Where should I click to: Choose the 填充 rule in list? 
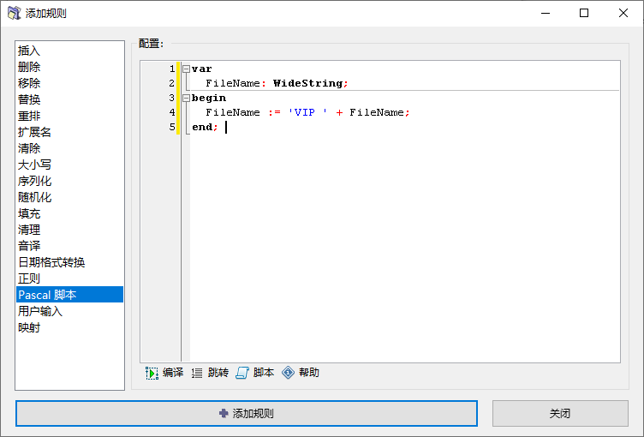[69, 213]
